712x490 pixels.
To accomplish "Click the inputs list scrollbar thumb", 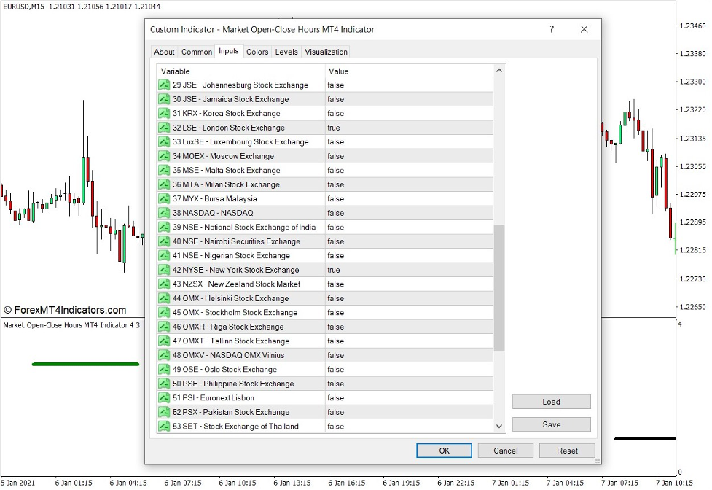I will tap(499, 287).
